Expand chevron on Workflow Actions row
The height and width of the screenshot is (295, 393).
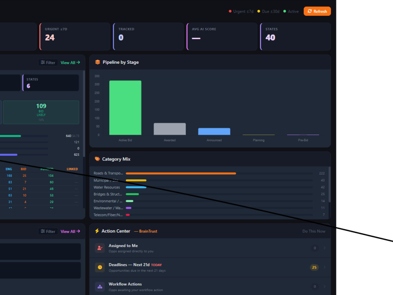(x=325, y=286)
